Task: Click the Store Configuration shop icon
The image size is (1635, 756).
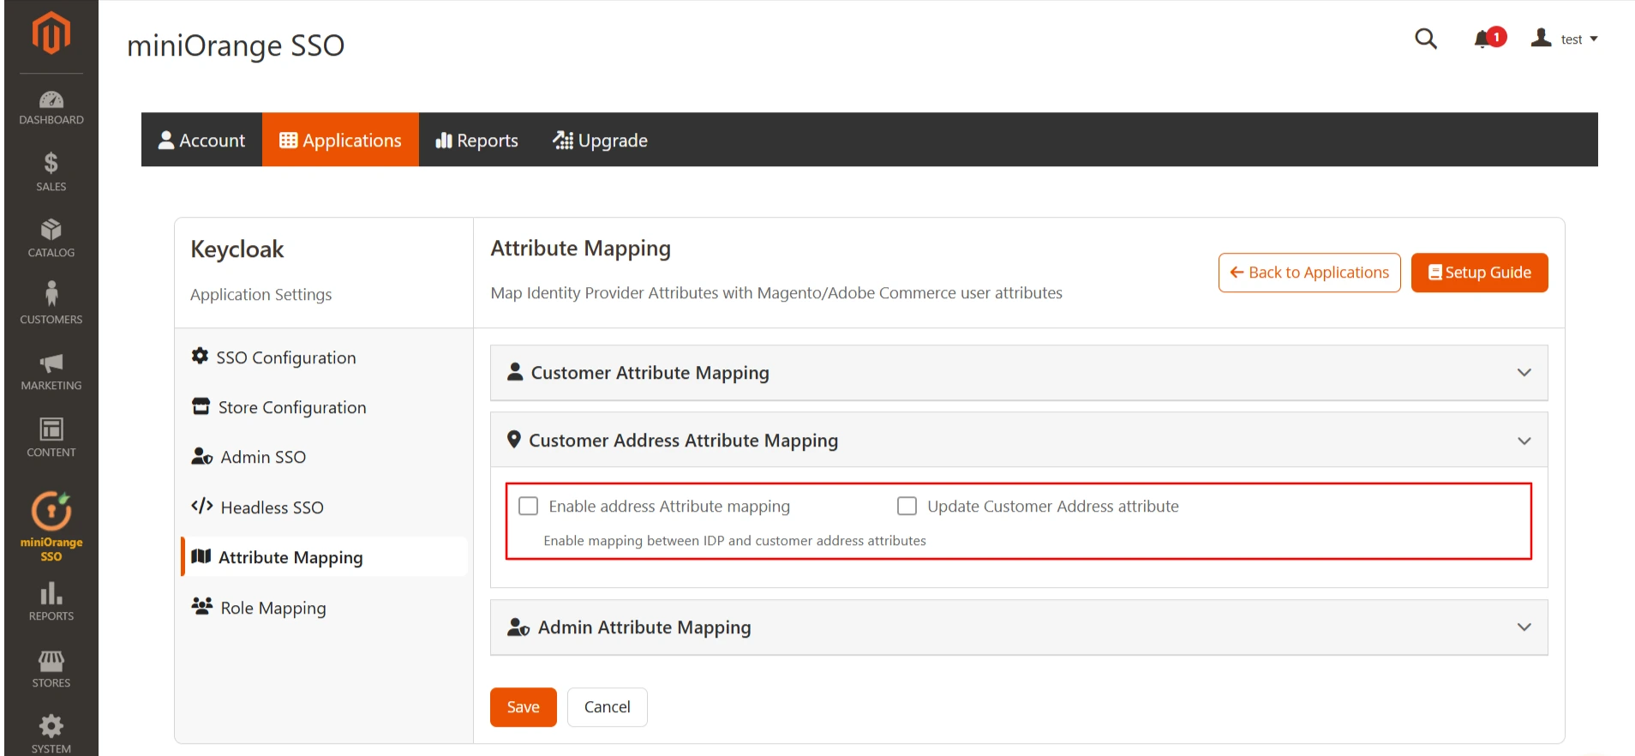Action: (x=201, y=406)
